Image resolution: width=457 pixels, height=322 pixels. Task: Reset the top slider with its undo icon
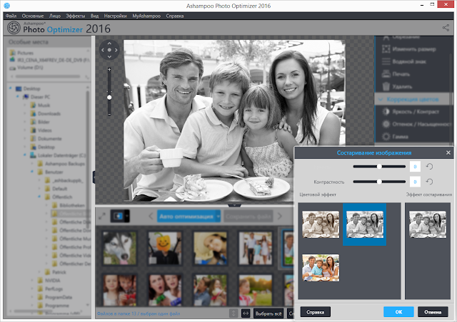(x=429, y=167)
